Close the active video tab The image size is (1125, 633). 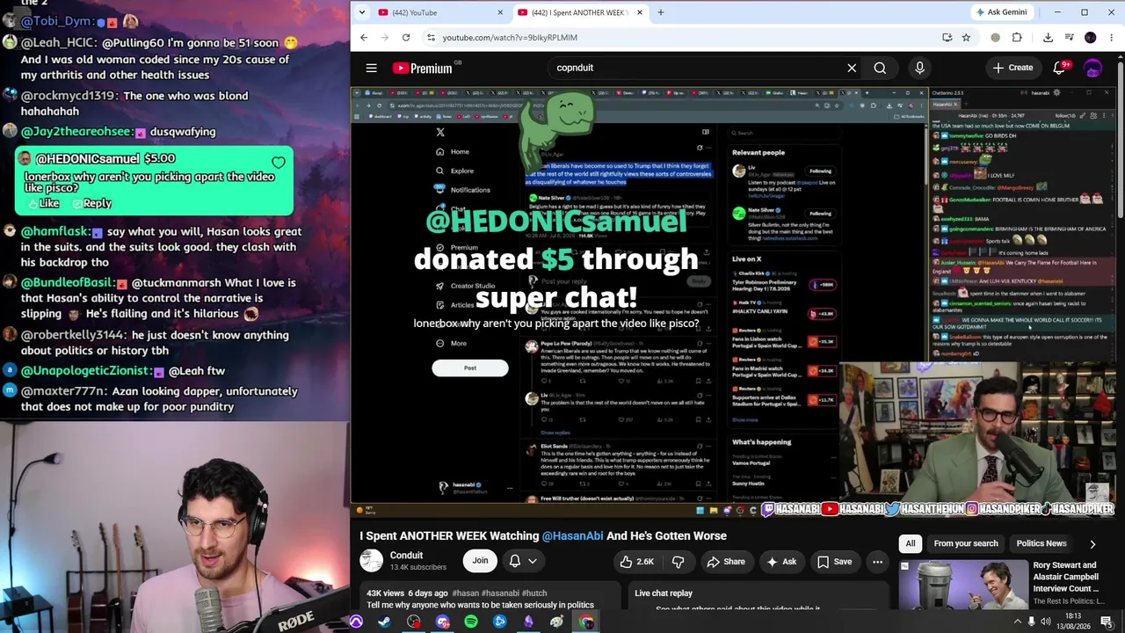(640, 12)
